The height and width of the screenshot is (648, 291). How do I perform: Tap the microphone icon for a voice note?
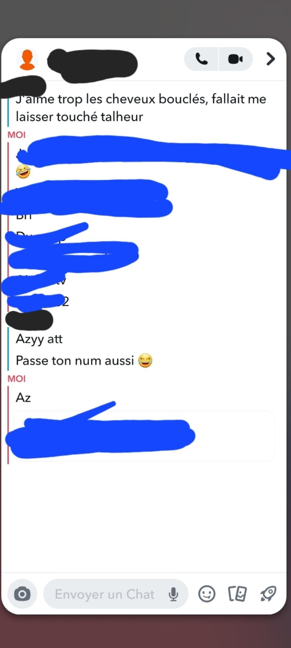tap(173, 594)
